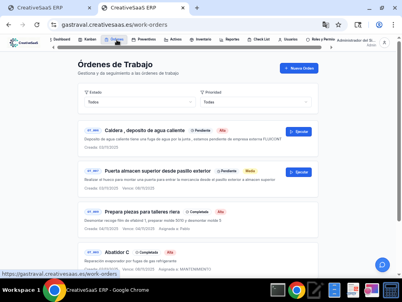Image resolution: width=402 pixels, height=302 pixels.
Task: Launch Calculator from the taskbar
Action: coord(391,290)
